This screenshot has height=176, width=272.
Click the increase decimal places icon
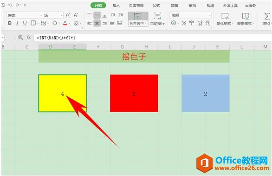(x=200, y=23)
